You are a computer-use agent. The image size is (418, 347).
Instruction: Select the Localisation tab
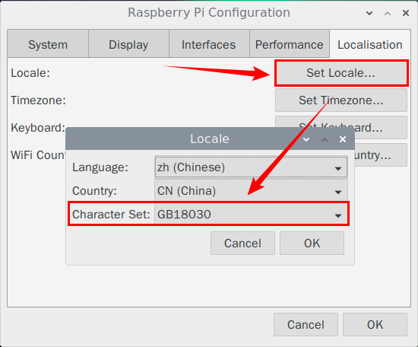370,45
